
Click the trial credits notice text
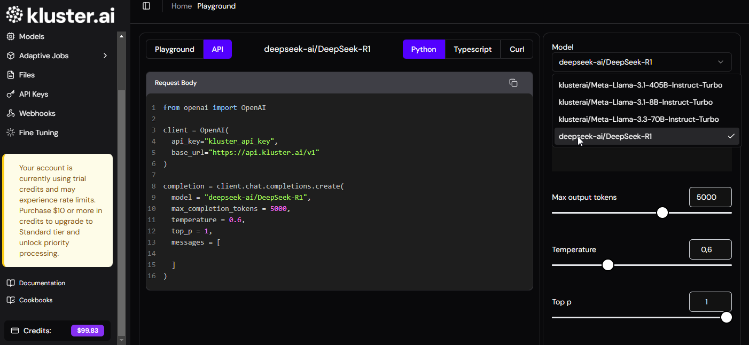tap(61, 210)
